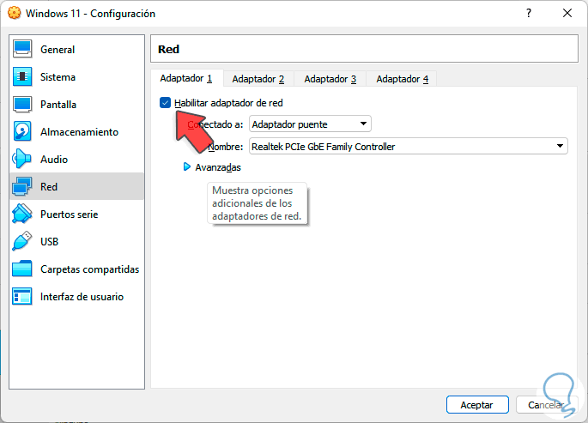Pick Audio label in sidebar
The width and height of the screenshot is (588, 423).
[x=54, y=160]
